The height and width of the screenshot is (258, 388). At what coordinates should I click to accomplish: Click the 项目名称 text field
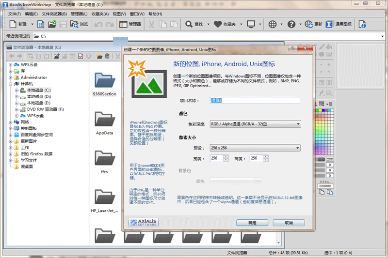[x=255, y=100]
